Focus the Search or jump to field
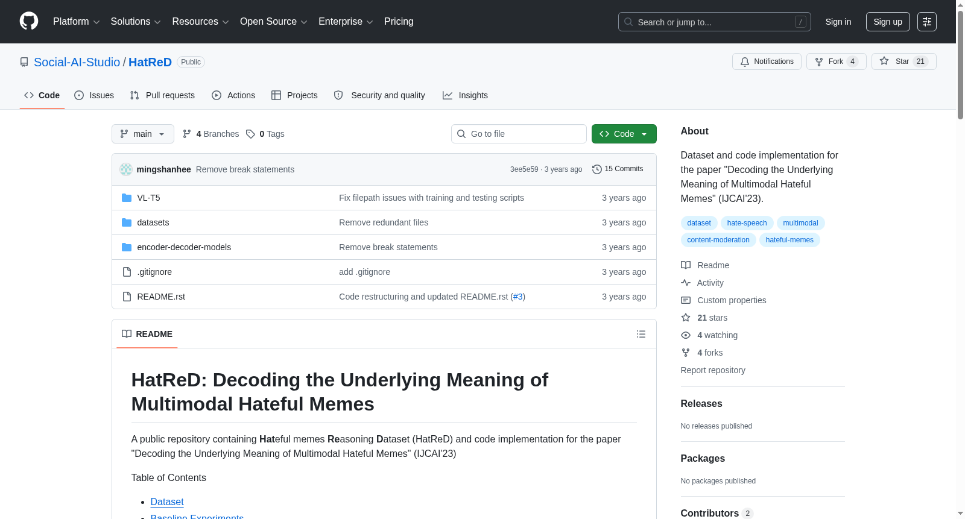Image resolution: width=965 pixels, height=519 pixels. coord(715,22)
